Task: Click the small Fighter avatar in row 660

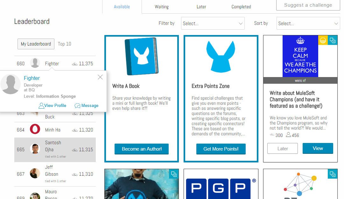Action: click(x=35, y=63)
